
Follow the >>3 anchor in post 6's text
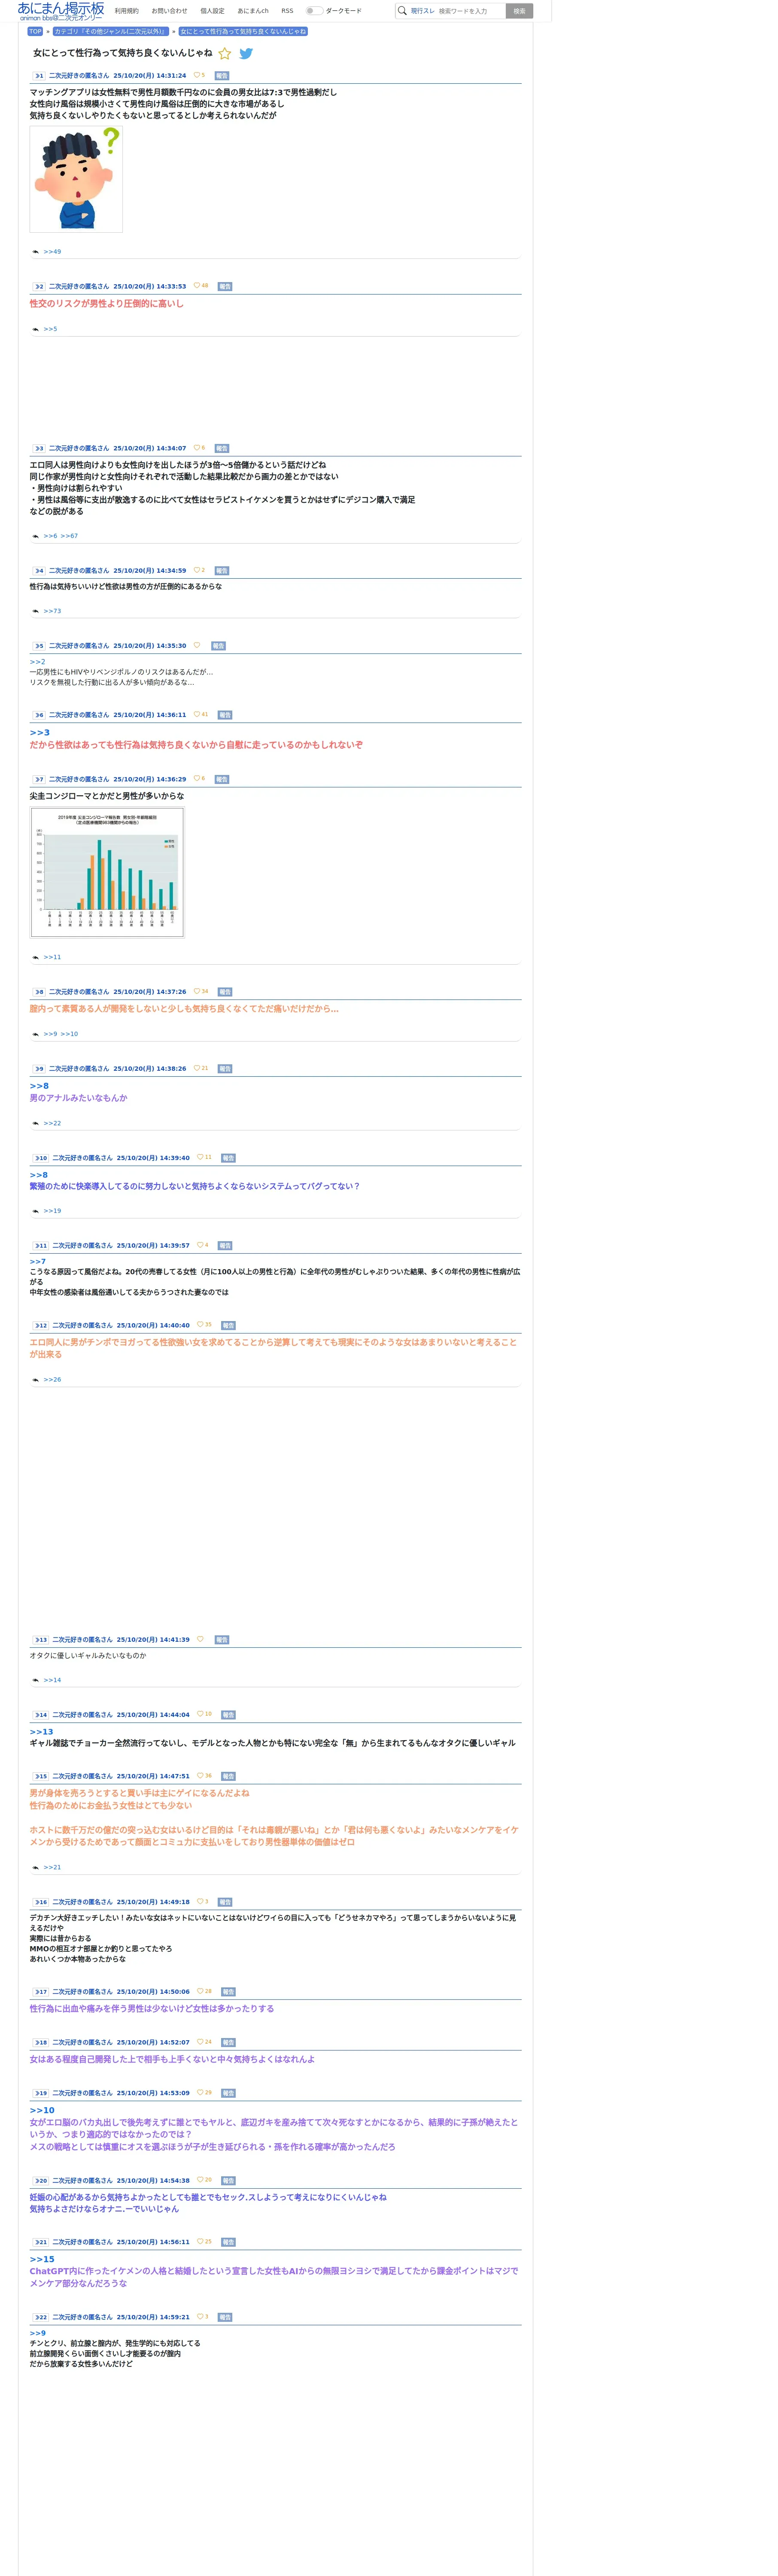tap(39, 733)
